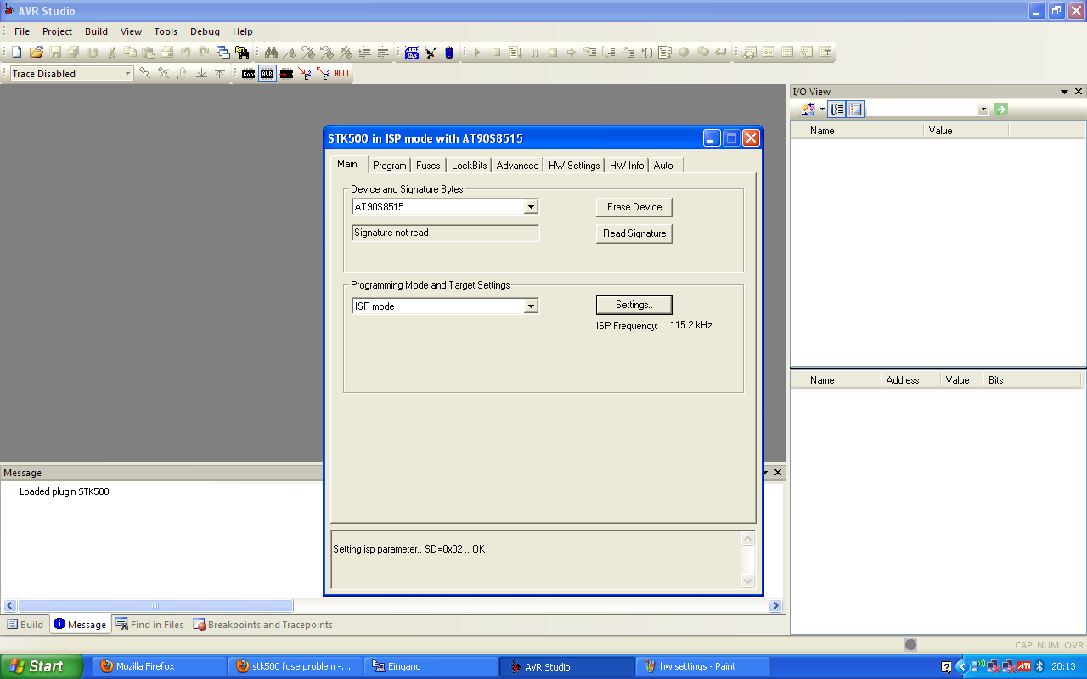Click the blue Bluetooth tray icon
The image size is (1087, 679).
(1039, 666)
